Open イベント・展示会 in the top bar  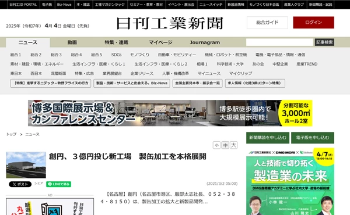181,5
